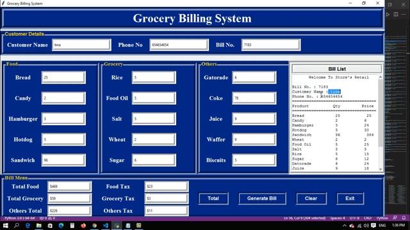Click the Food Tax amount field

(x=167, y=187)
